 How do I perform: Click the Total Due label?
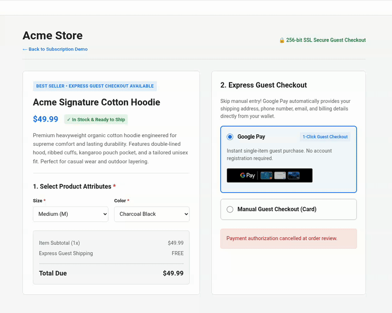(53, 273)
